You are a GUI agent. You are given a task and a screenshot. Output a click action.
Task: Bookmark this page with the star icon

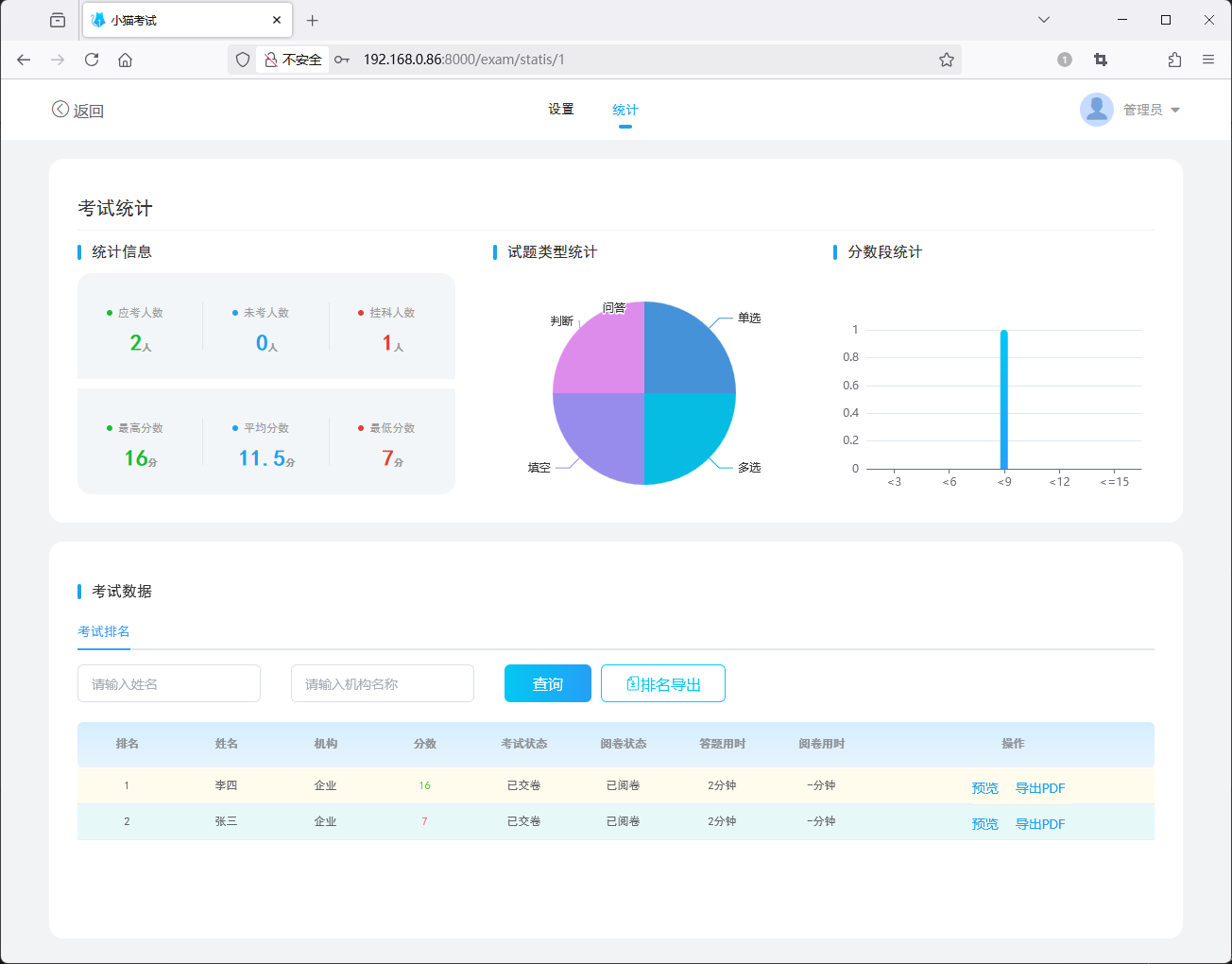click(x=946, y=60)
